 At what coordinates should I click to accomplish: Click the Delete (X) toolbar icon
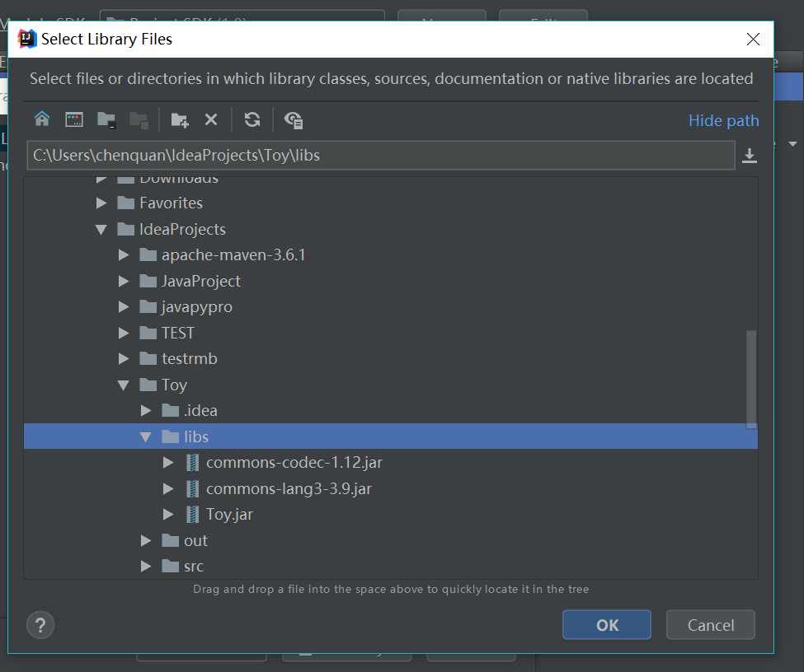tap(211, 119)
